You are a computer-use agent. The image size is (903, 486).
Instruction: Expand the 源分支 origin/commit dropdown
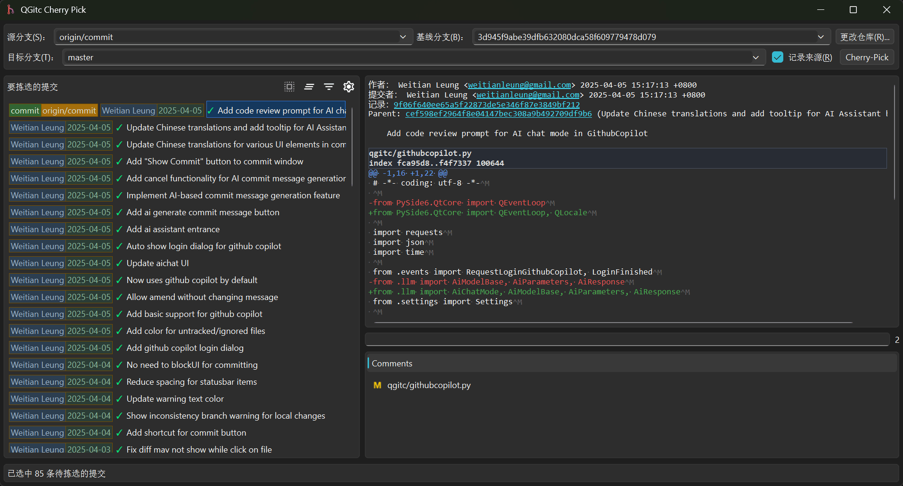[x=402, y=37]
